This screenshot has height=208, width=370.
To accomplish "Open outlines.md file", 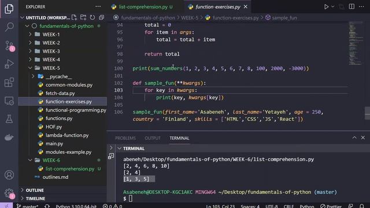I will 55,177.
